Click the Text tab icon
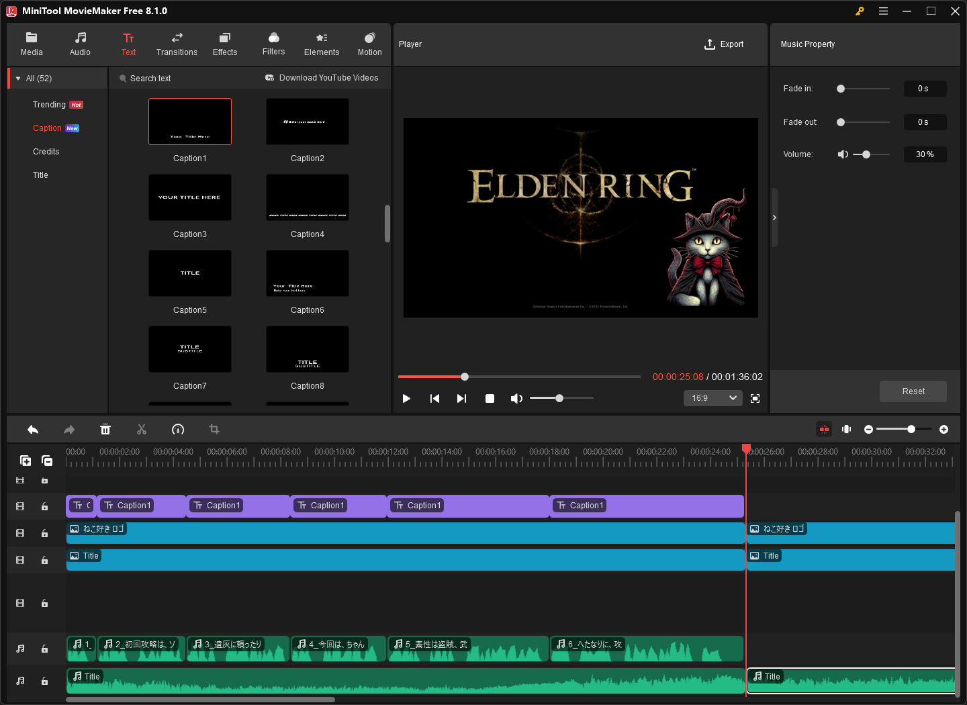Screen dimensions: 967x705 [128, 38]
